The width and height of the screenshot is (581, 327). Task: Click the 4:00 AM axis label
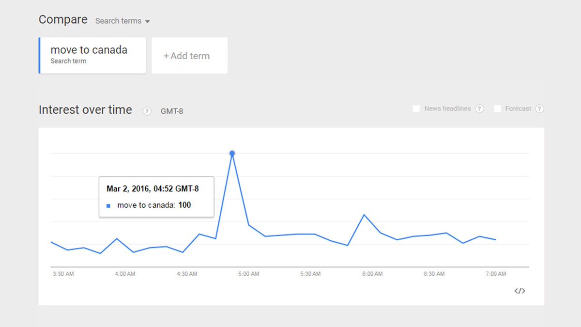(x=125, y=274)
